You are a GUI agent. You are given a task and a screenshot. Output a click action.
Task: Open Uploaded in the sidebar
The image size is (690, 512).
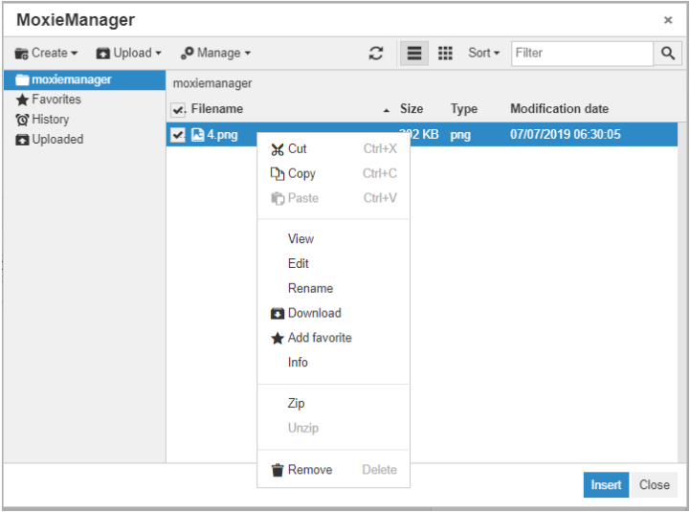tap(57, 140)
